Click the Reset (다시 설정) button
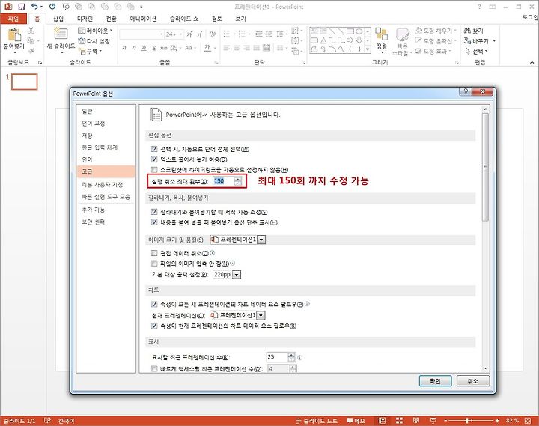 94,41
